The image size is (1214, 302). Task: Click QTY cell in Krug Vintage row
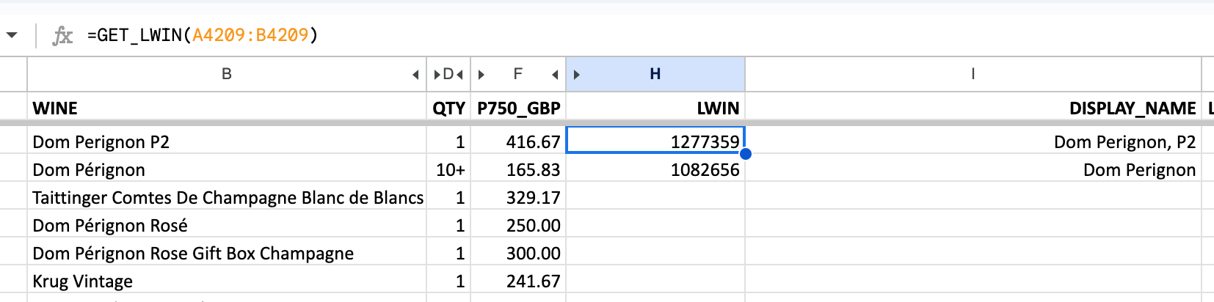click(448, 281)
